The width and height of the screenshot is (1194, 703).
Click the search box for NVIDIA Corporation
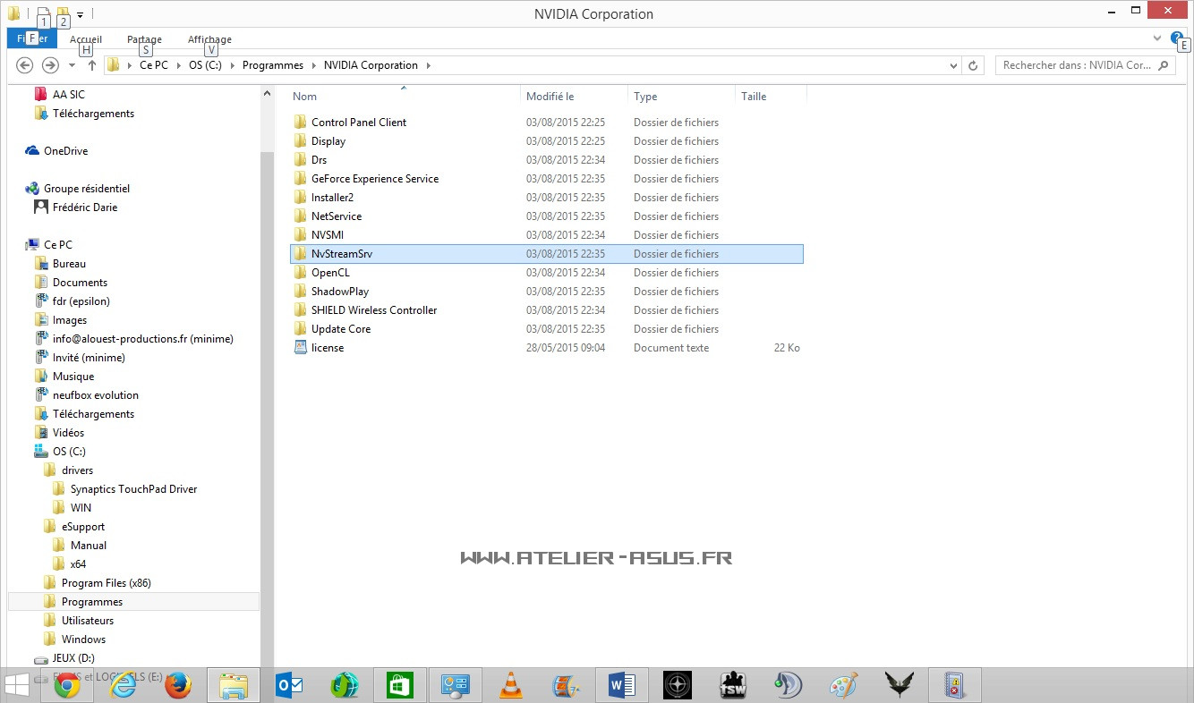click(1077, 65)
